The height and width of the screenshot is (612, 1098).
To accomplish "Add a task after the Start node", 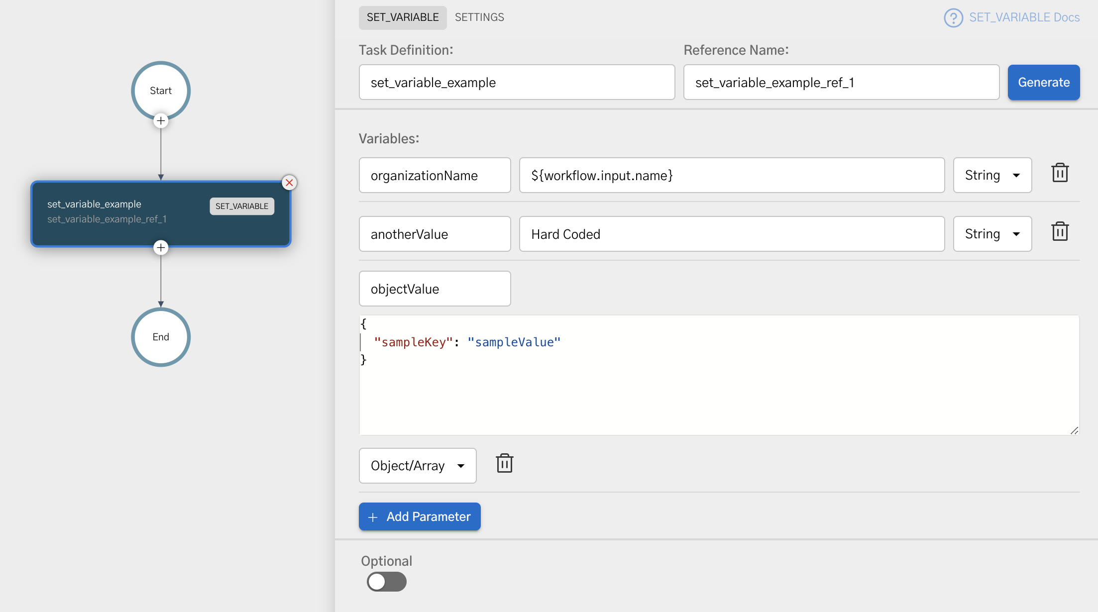I will click(160, 120).
